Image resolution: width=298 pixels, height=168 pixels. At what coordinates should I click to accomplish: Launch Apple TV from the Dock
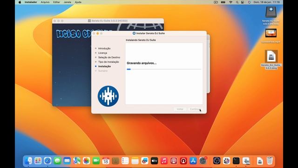coord(154,161)
